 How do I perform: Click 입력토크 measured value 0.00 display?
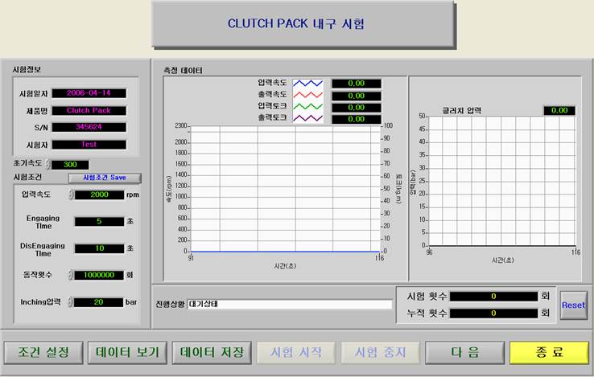point(357,108)
